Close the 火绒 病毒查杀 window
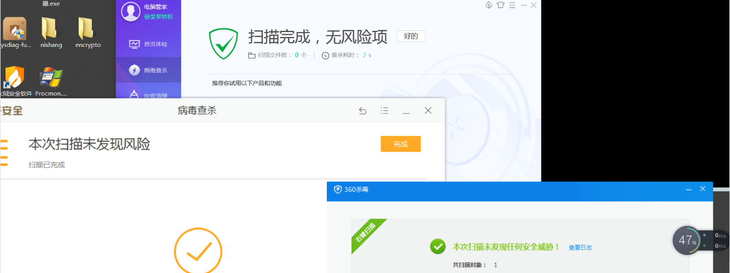 (428, 111)
